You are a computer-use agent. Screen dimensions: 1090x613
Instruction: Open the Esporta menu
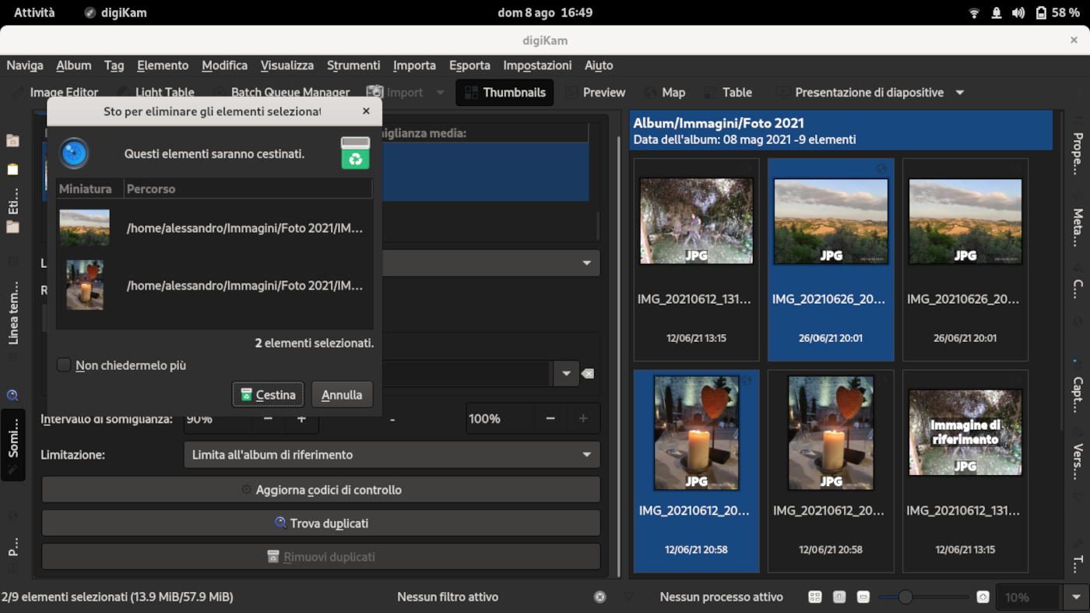469,65
